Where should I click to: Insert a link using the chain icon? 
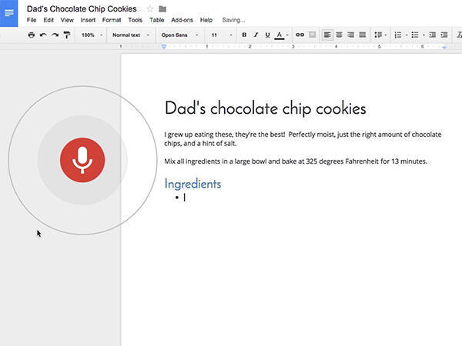point(300,35)
